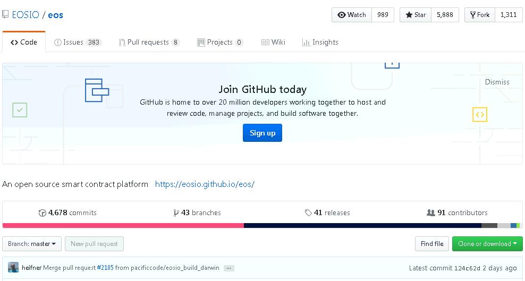Star the eos repository

click(416, 15)
